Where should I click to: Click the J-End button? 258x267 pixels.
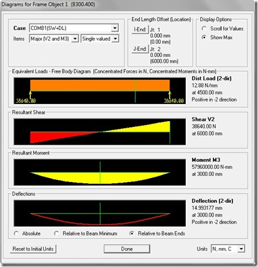(140, 49)
